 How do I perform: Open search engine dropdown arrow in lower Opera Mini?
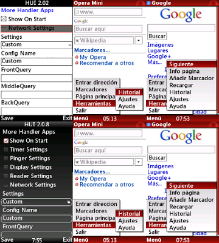pyautogui.click(x=139, y=162)
